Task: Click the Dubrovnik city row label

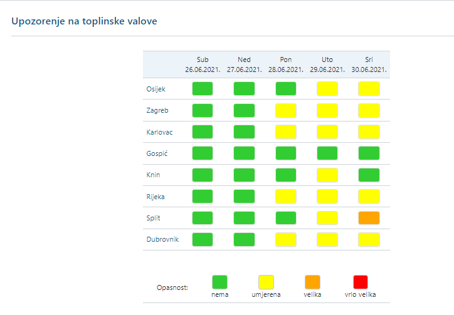Action: (x=162, y=239)
